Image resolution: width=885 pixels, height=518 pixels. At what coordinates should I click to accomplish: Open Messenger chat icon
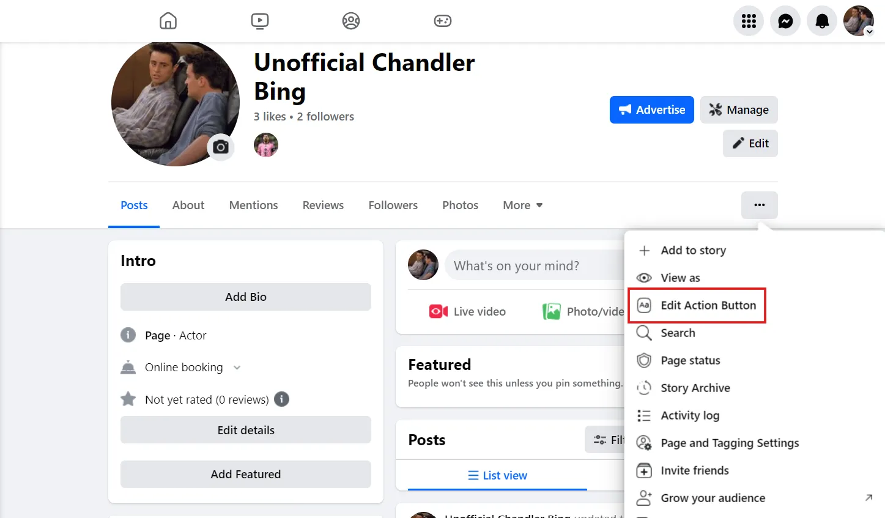point(785,21)
